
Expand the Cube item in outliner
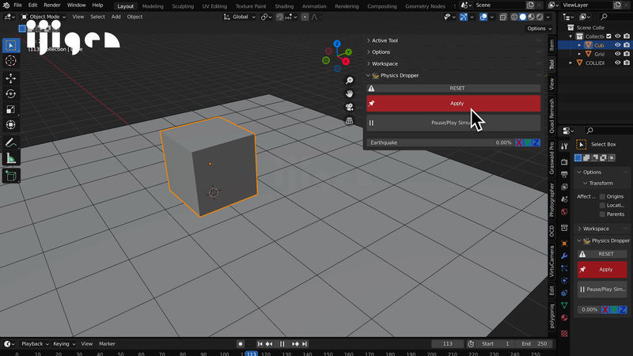(580, 45)
